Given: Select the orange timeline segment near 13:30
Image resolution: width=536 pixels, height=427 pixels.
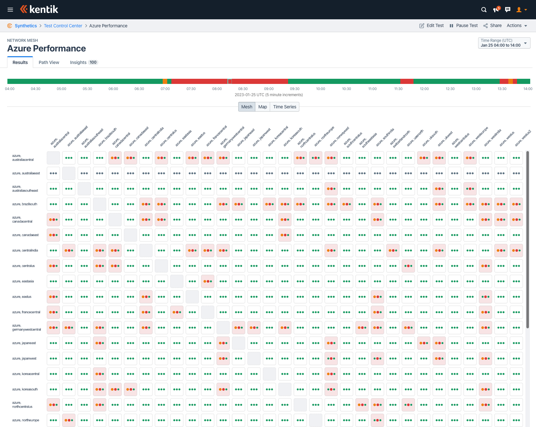Looking at the screenshot, I should point(511,81).
